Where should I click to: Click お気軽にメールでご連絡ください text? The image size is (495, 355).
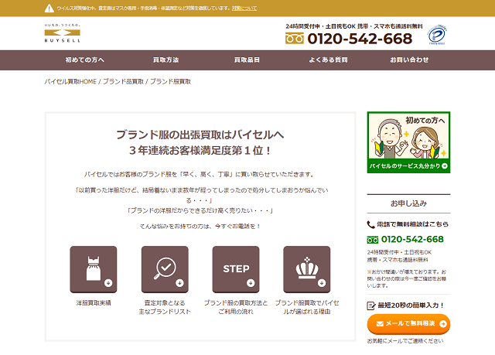(405, 341)
